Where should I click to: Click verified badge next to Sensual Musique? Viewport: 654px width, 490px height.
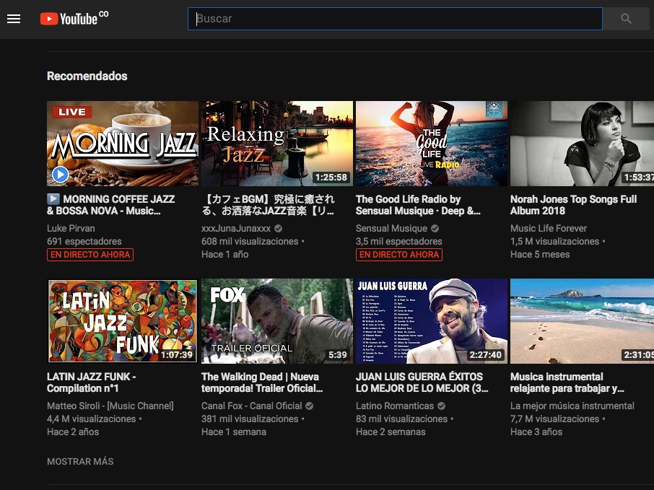click(435, 229)
